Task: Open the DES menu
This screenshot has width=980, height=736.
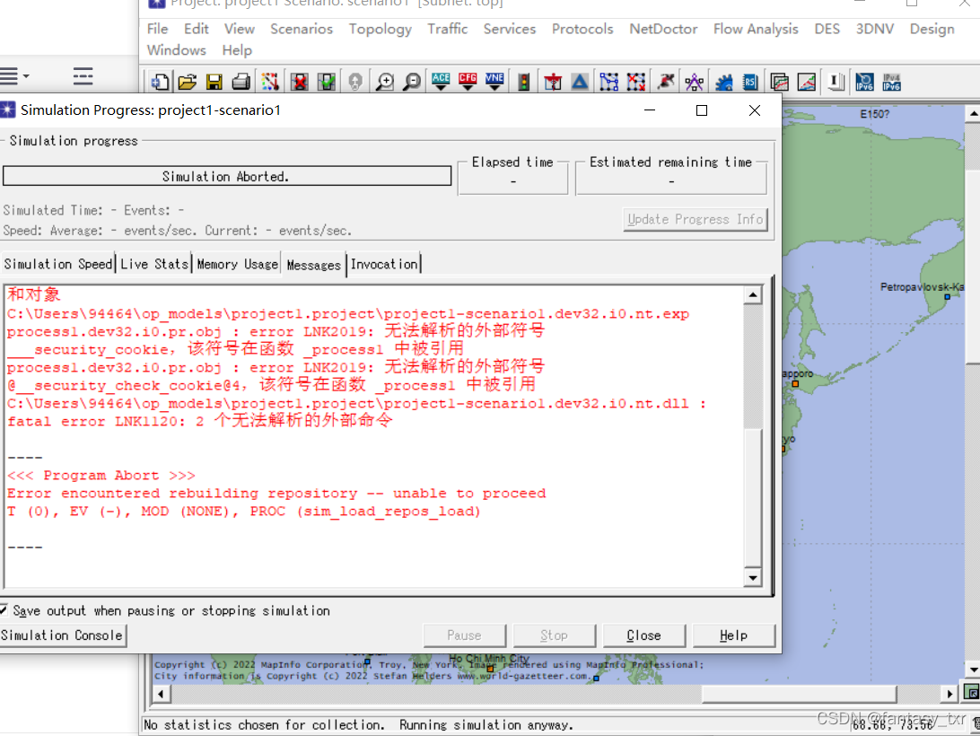Action: [x=827, y=29]
